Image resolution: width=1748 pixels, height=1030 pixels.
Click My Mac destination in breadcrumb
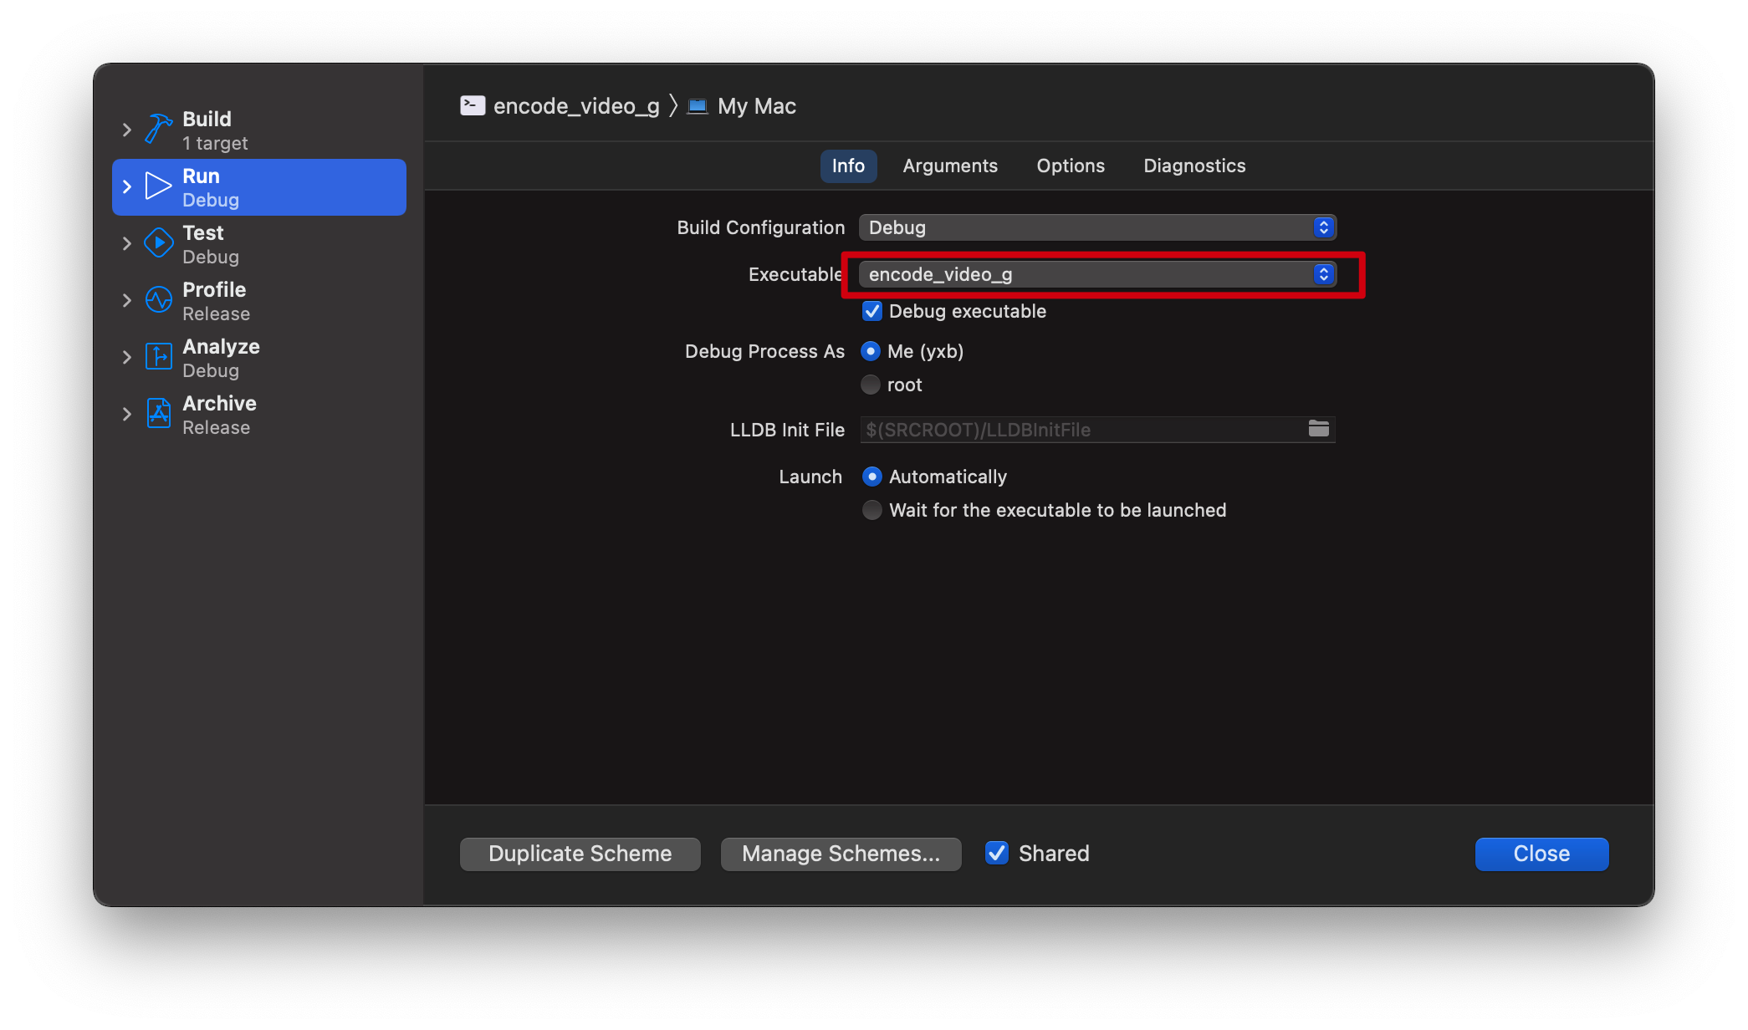(756, 106)
